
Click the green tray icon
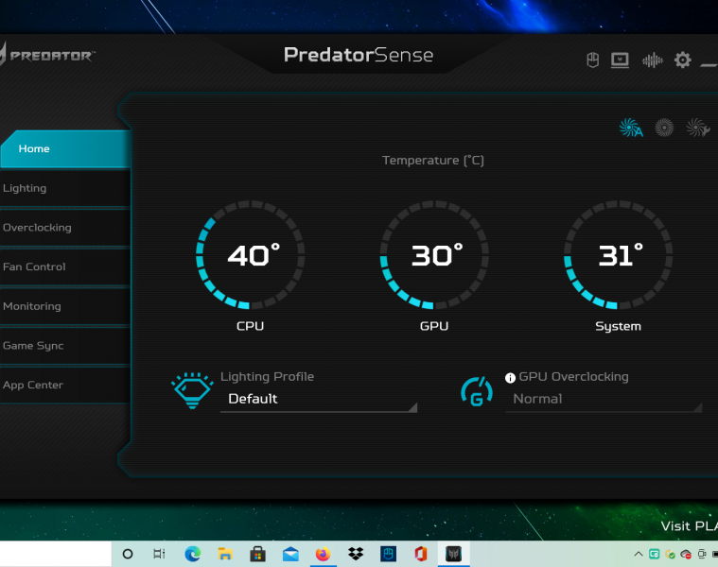pos(654,554)
